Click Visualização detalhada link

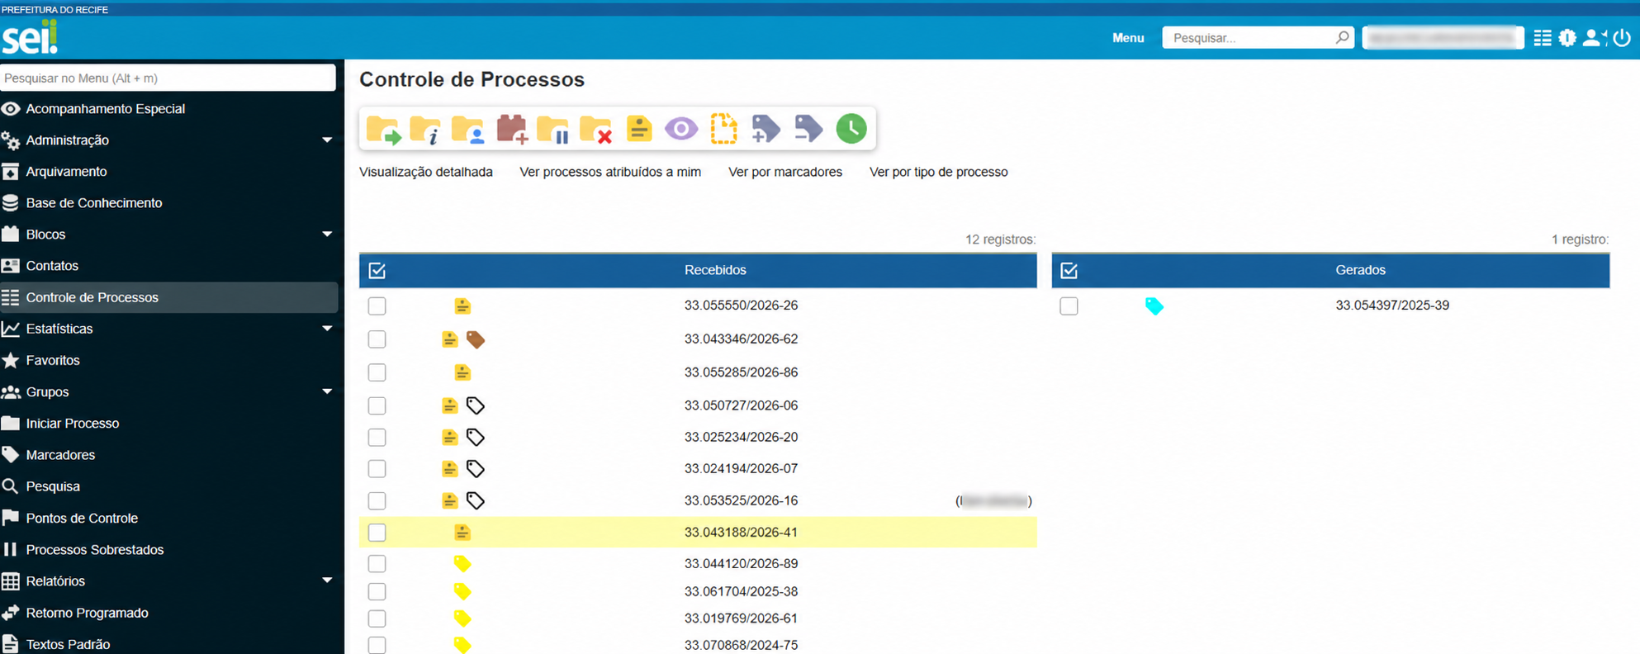tap(426, 172)
